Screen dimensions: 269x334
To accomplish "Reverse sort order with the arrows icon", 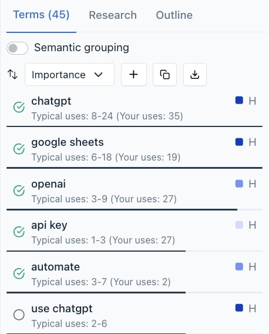I will (12, 75).
